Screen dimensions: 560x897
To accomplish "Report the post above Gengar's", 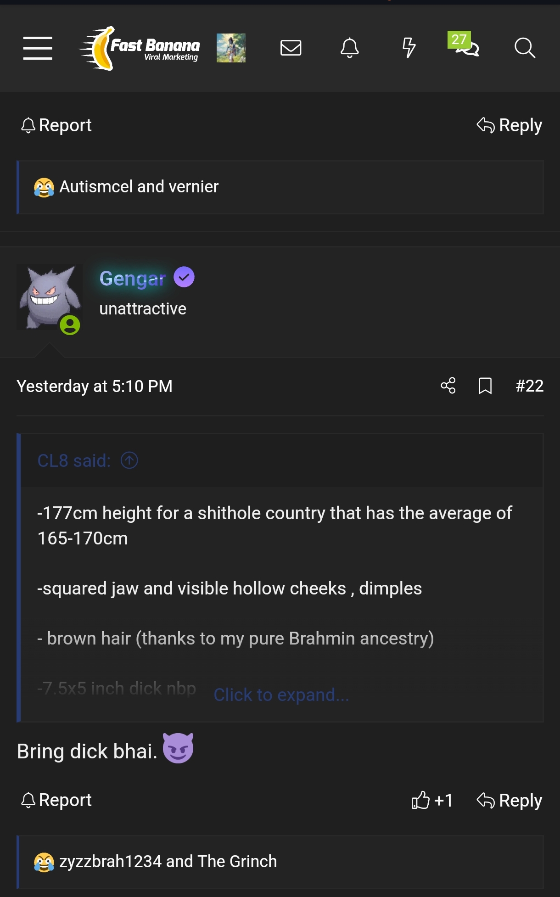I will pyautogui.click(x=56, y=125).
